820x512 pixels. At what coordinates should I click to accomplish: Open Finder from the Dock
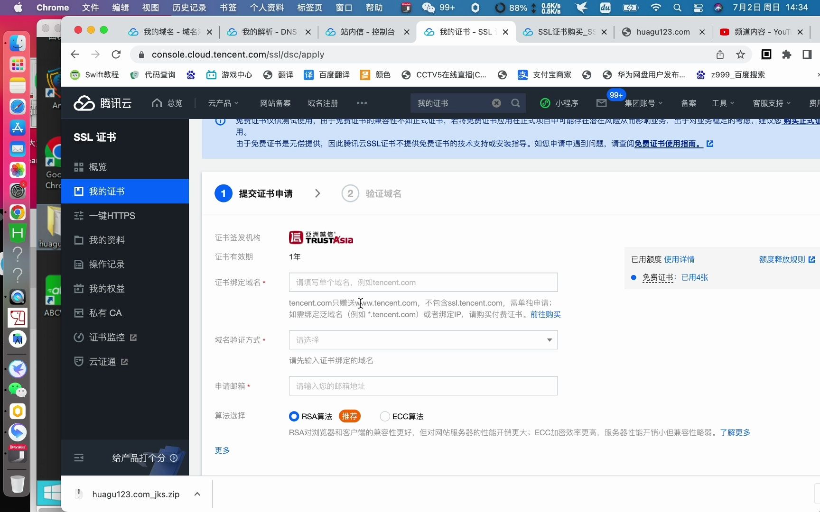(18, 43)
